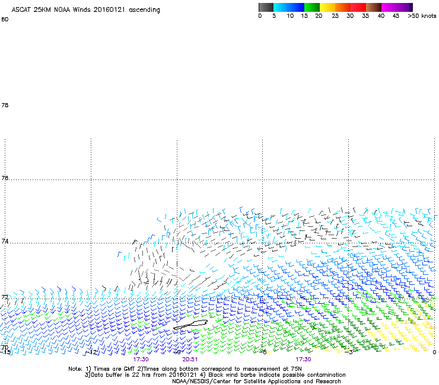Pick the cyan-blue 5-15 knots color segment
This screenshot has width=439, height=385.
pos(289,7)
